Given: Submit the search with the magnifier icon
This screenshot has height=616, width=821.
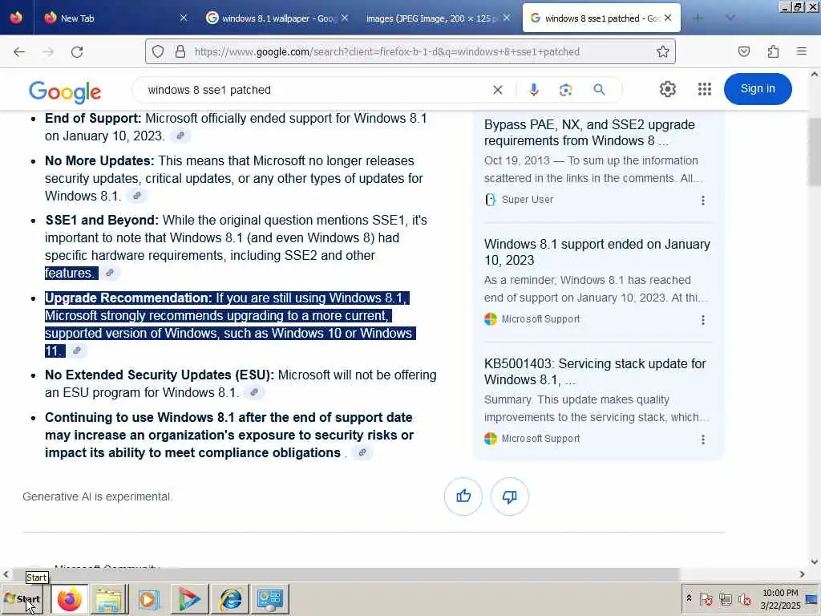Looking at the screenshot, I should pyautogui.click(x=600, y=90).
